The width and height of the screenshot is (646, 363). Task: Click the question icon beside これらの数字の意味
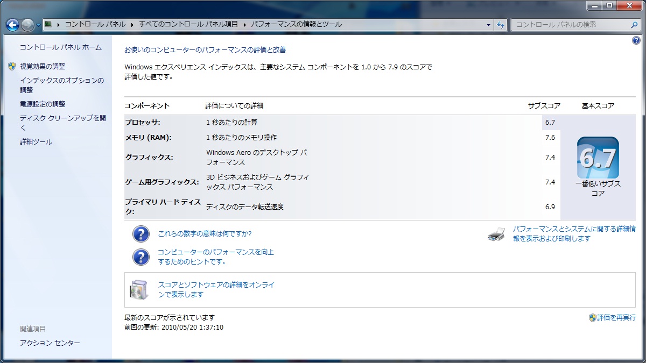(141, 234)
